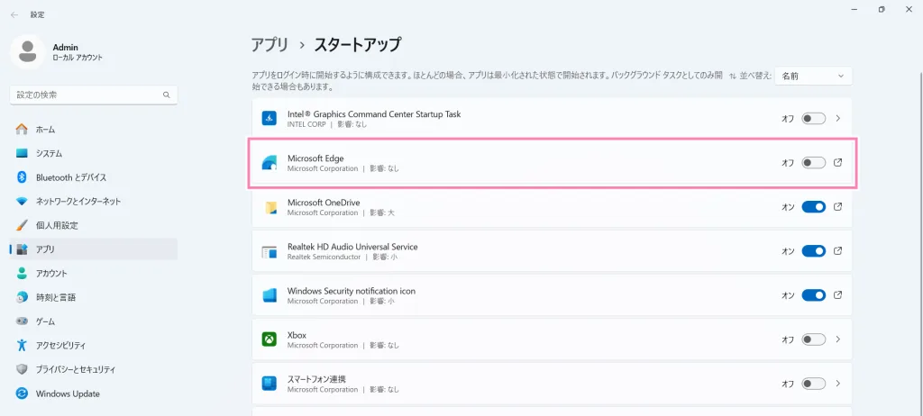Click open-link icon for Realtek HD Audio
Viewport: 923px width, 416px height.
tap(837, 251)
